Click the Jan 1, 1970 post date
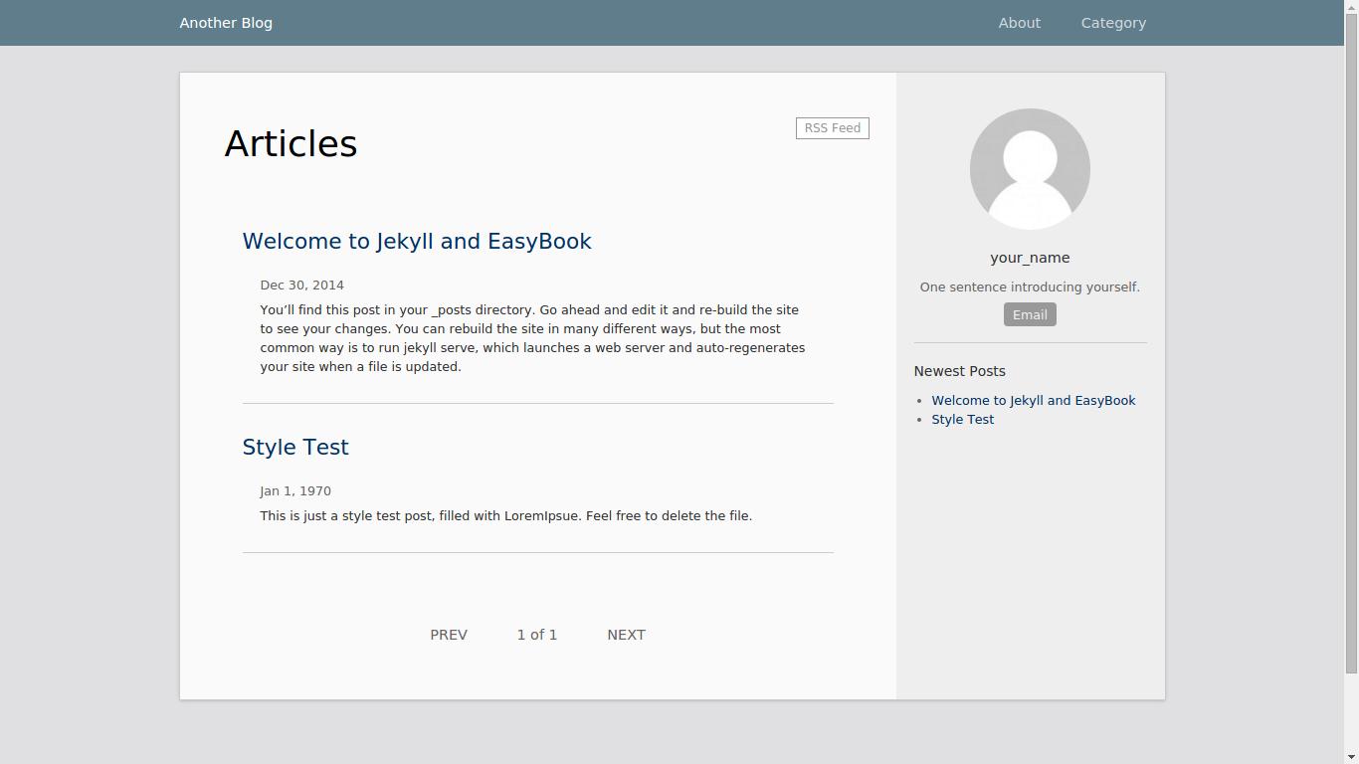 point(295,490)
